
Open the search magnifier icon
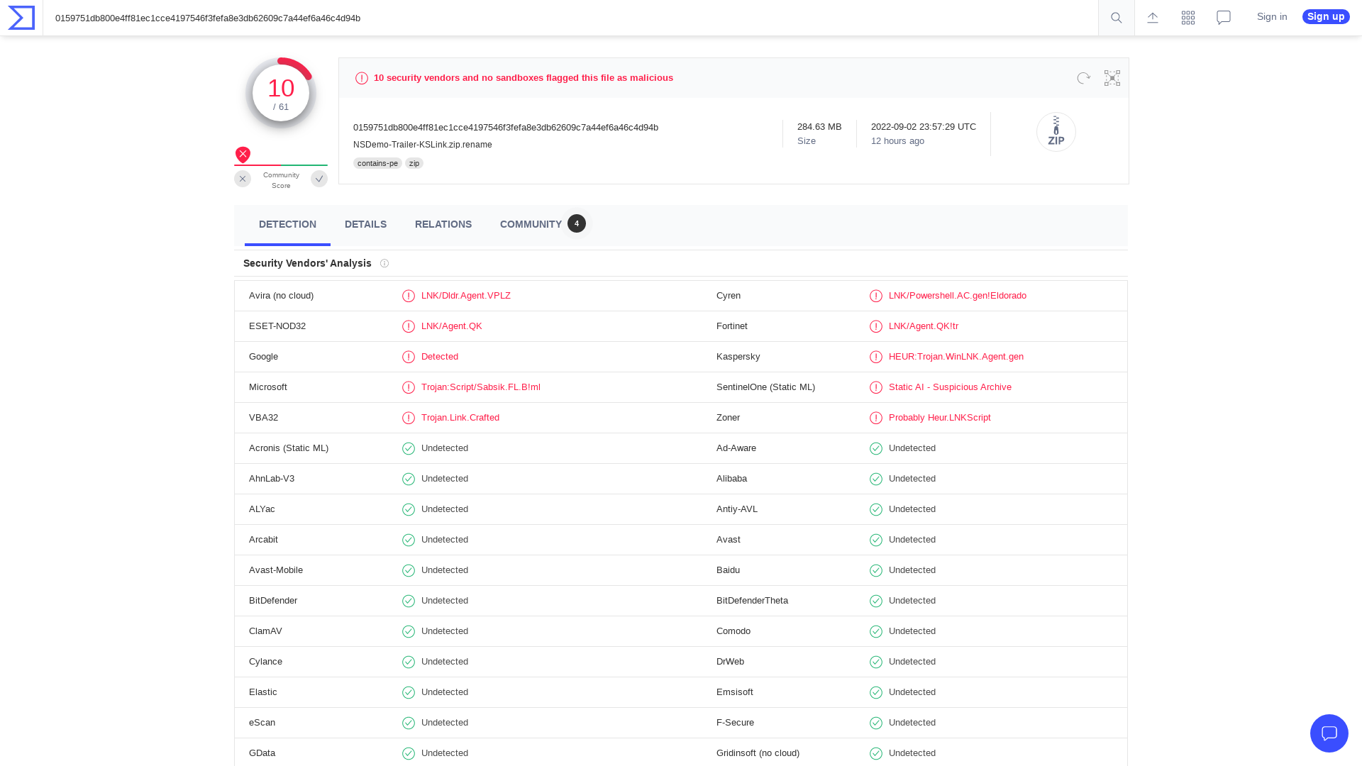(x=1116, y=17)
